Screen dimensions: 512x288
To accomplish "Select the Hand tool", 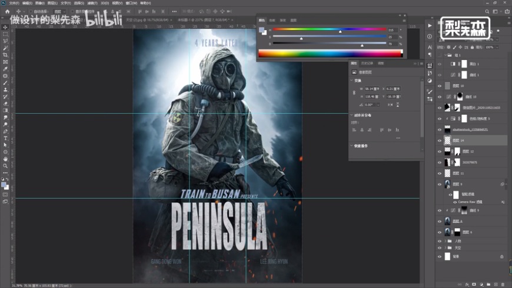I will [x=5, y=159].
